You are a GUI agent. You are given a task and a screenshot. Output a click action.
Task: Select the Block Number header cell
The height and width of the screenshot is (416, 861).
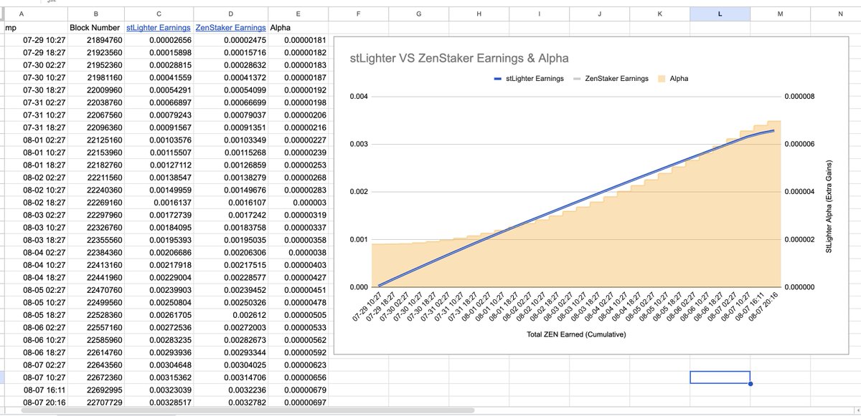[96, 27]
